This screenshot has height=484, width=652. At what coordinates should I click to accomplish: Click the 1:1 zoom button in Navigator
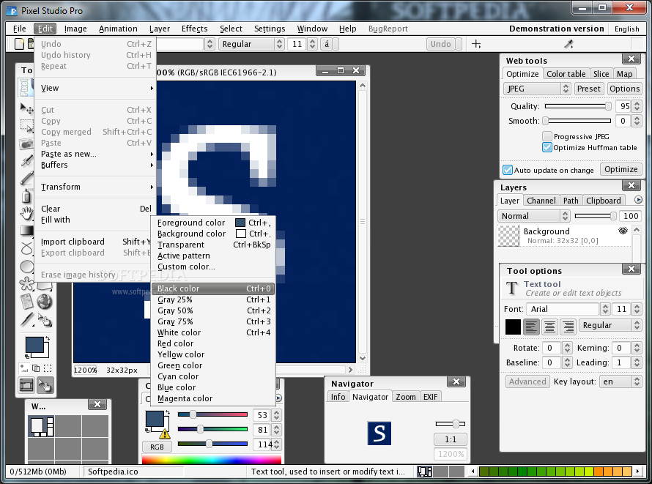coord(451,439)
